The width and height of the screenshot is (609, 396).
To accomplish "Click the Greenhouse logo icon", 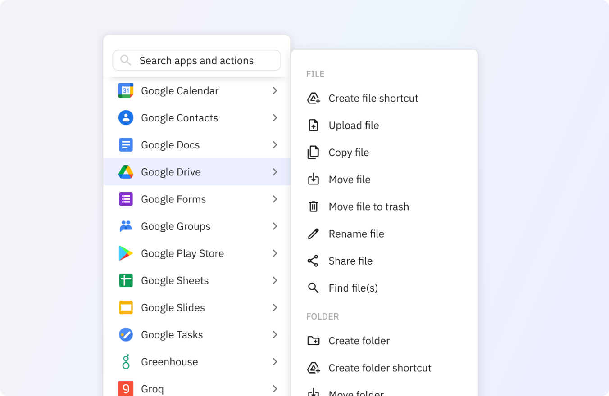I will coord(126,362).
